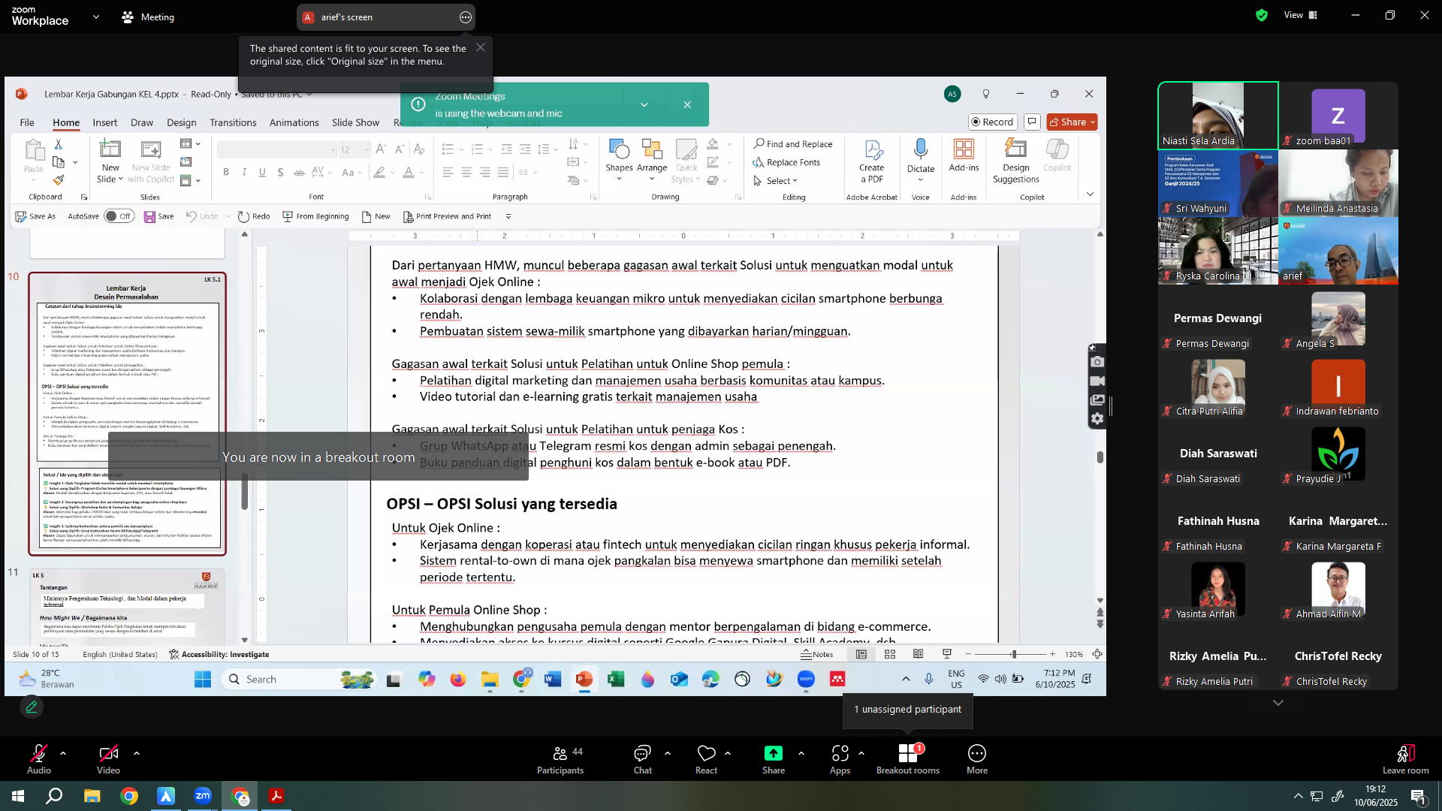
Task: Switch to the Draw tab
Action: click(142, 122)
